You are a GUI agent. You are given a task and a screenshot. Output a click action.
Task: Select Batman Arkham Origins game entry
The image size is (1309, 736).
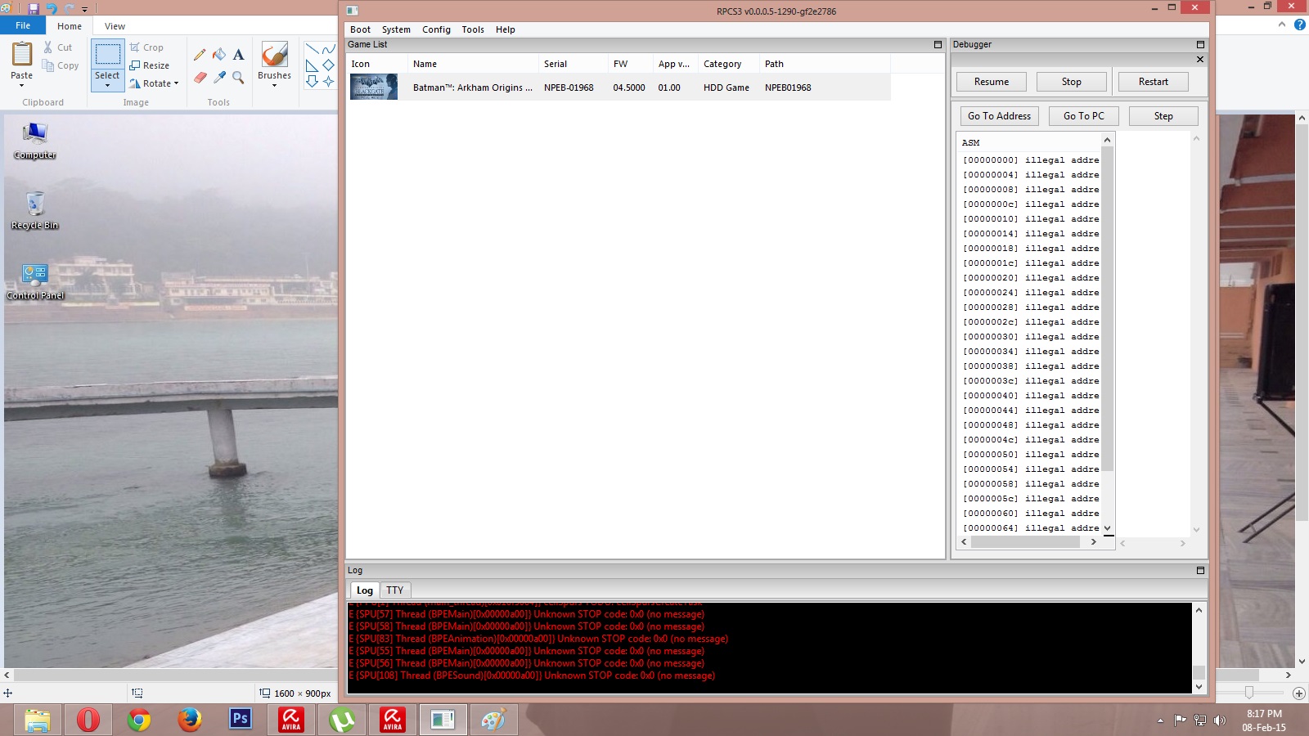pyautogui.click(x=472, y=88)
